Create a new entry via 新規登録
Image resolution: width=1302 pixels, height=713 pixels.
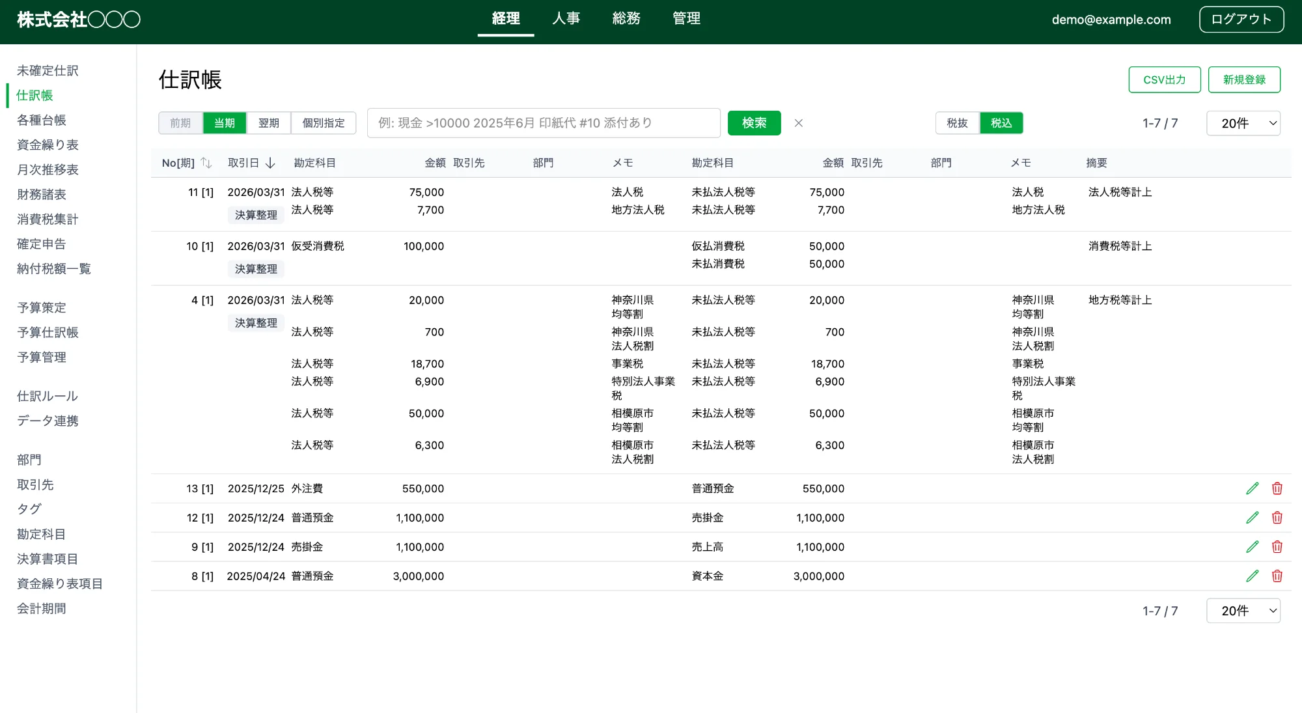coord(1244,79)
